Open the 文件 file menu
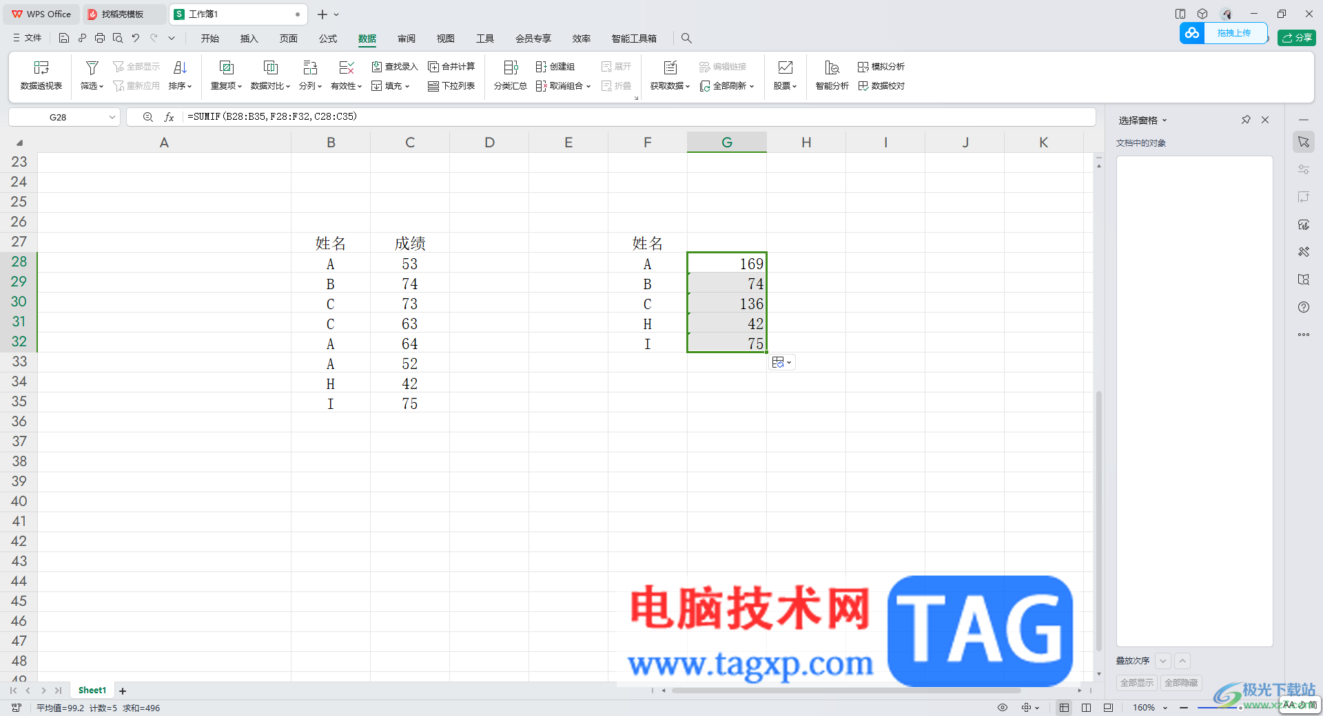Screen dimensions: 1323x716 [x=28, y=39]
